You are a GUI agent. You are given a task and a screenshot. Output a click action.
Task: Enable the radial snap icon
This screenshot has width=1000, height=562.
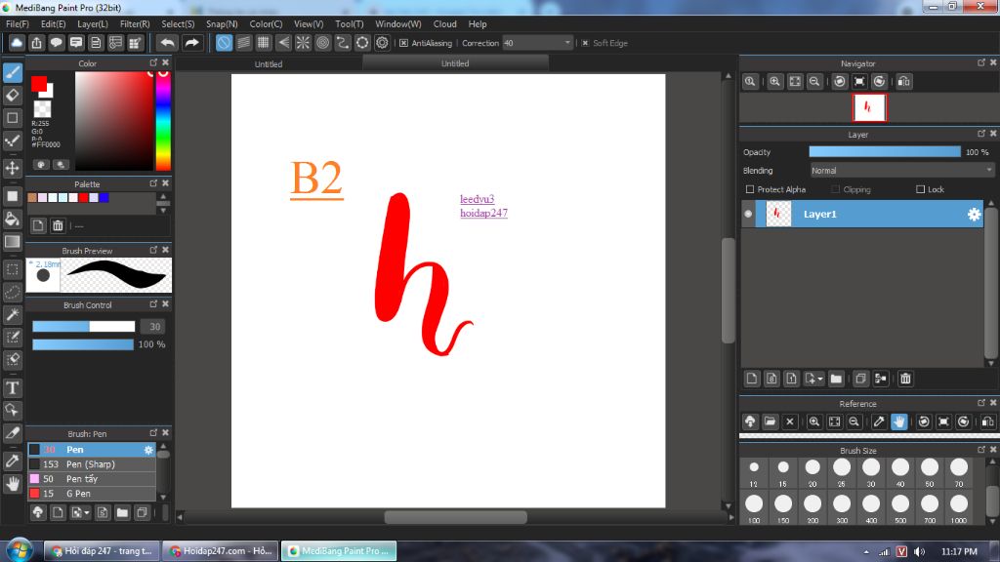click(303, 43)
